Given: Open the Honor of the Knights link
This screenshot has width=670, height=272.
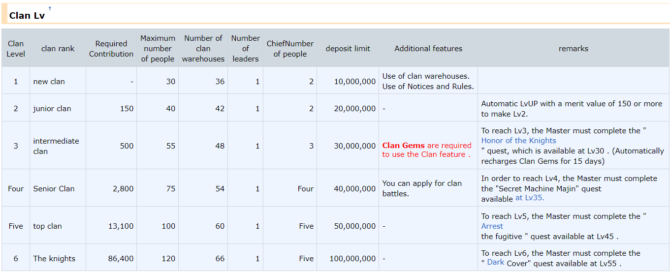Looking at the screenshot, I should 518,141.
